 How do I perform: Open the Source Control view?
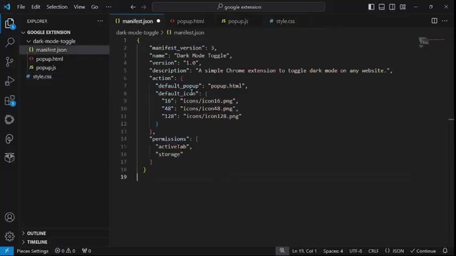10,62
